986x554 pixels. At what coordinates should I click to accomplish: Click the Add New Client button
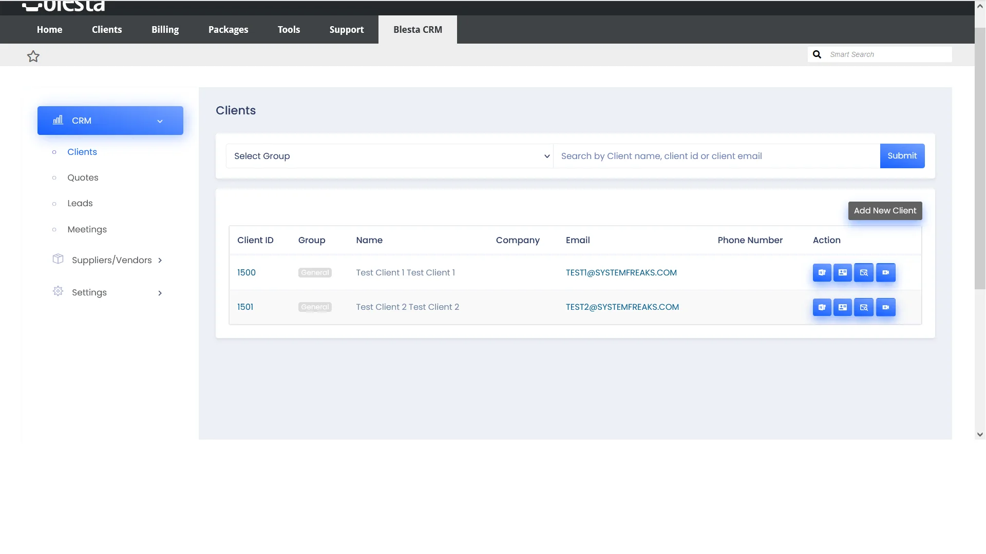pos(885,210)
